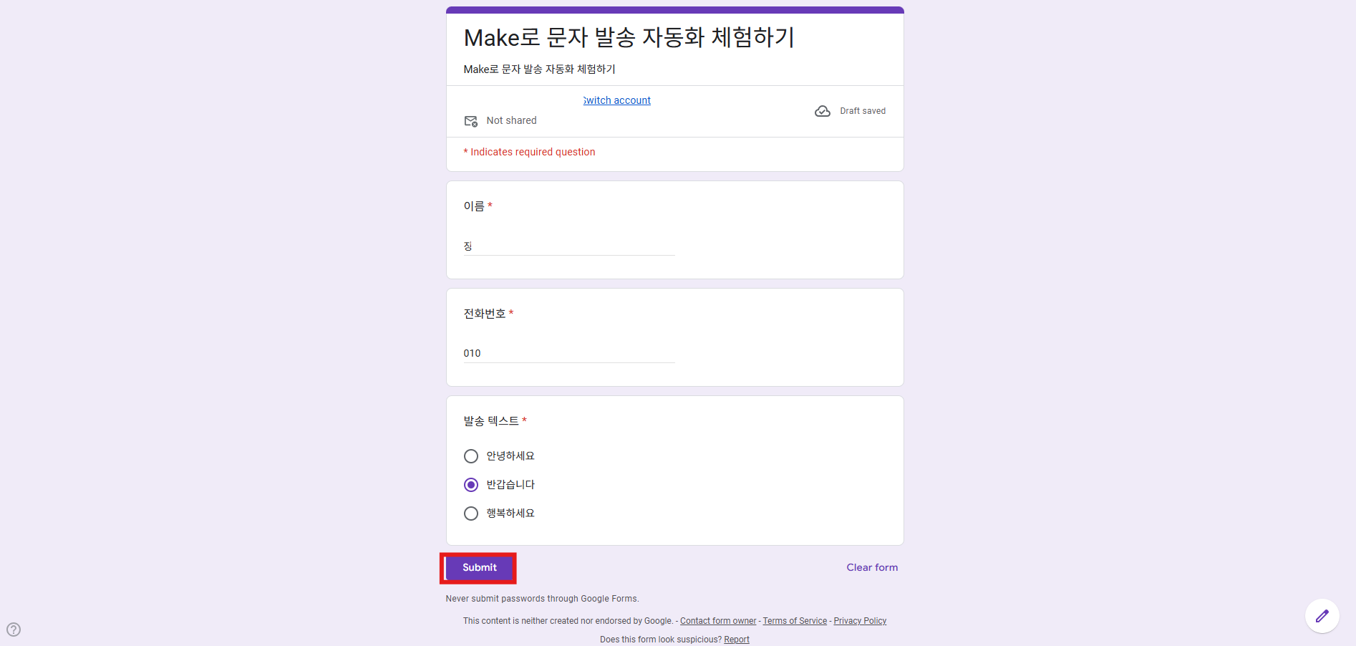Focus the 전화번호 phone number field
1356x646 pixels.
(x=568, y=353)
